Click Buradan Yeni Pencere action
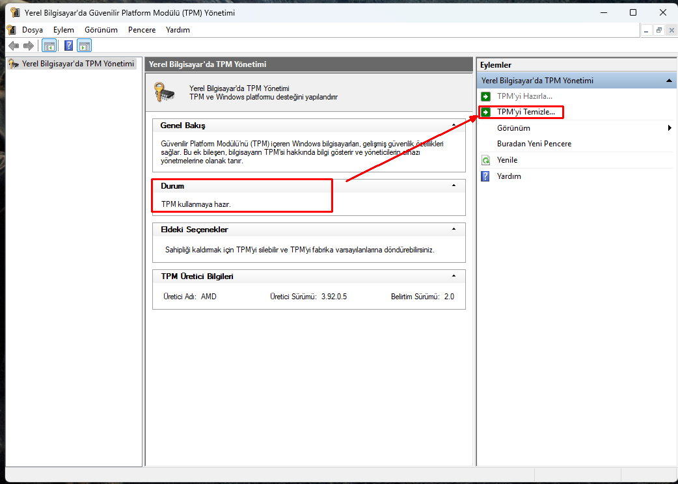Image resolution: width=678 pixels, height=484 pixels. (x=534, y=144)
